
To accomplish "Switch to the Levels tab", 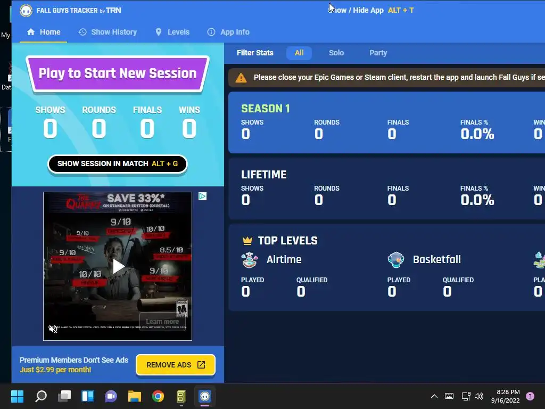I will click(x=172, y=32).
